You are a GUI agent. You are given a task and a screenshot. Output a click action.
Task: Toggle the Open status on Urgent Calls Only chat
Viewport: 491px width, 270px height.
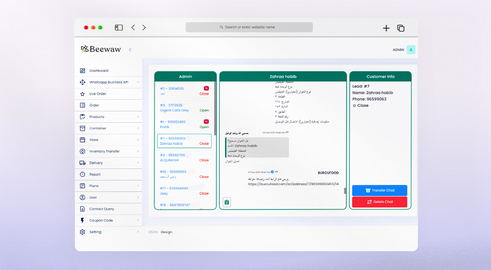[x=204, y=110]
